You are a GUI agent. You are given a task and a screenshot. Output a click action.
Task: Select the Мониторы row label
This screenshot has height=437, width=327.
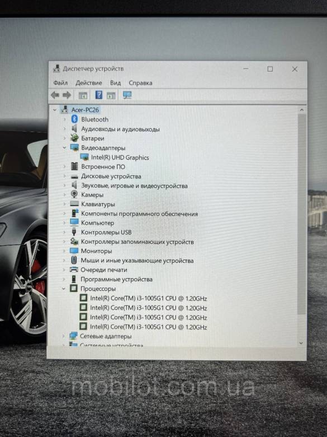click(96, 251)
